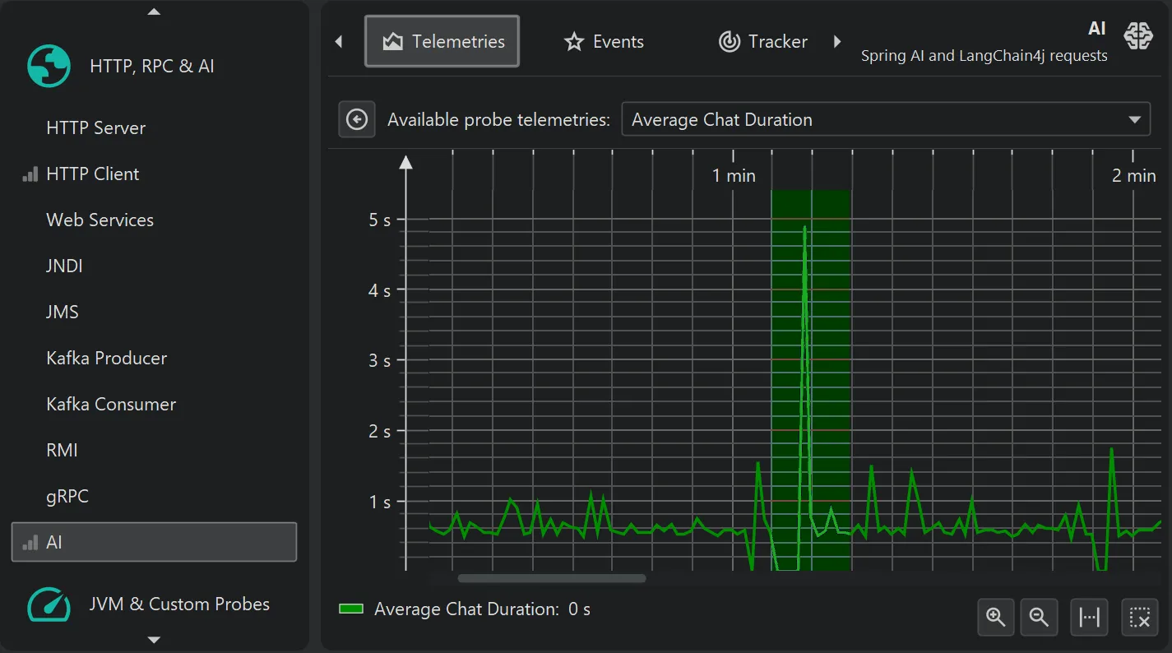This screenshot has width=1172, height=653.
Task: Open the gRPC probe view
Action: pyautogui.click(x=67, y=497)
